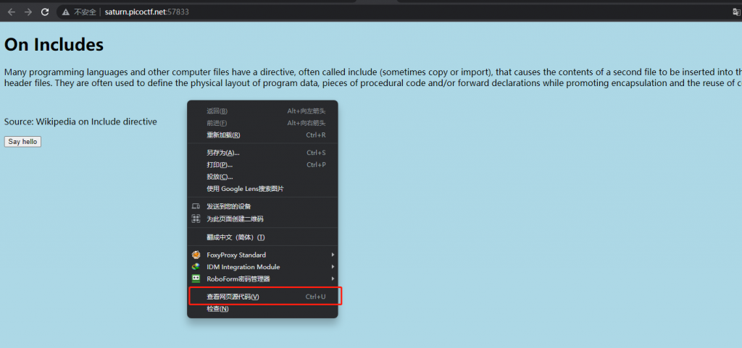
Task: Choose 打印(P)... from the context menu
Action: click(x=262, y=165)
